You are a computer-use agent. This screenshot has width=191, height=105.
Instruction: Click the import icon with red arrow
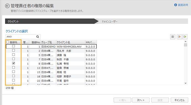[x=179, y=37]
